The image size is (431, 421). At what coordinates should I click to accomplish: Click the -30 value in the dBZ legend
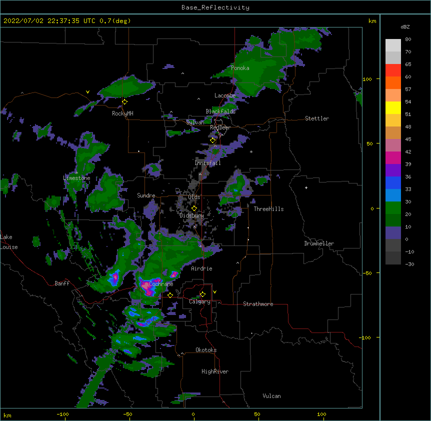tap(409, 264)
